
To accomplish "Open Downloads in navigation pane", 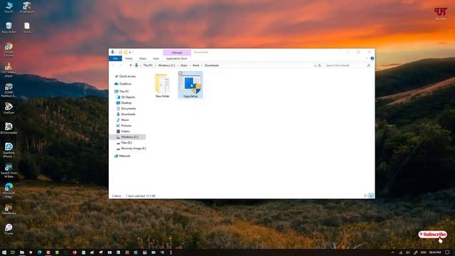I will [128, 114].
